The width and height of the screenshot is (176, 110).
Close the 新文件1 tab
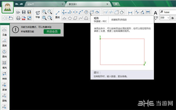pyautogui.click(x=107, y=4)
